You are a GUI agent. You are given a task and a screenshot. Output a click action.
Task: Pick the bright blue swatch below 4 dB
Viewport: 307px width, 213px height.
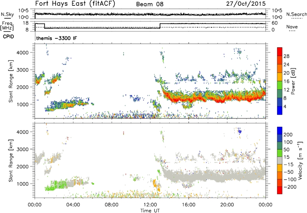[x=280, y=110]
